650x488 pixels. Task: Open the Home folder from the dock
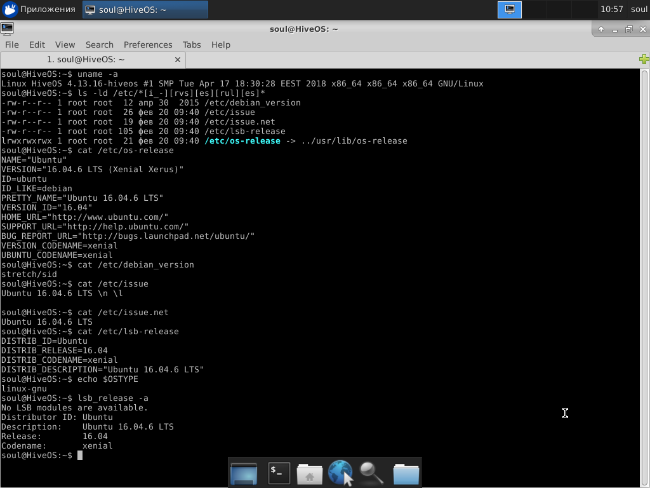309,474
